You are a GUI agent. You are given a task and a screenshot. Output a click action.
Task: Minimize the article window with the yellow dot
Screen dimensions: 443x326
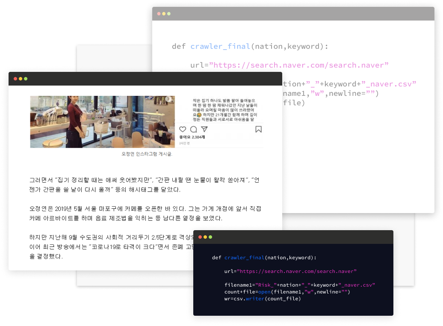coord(21,79)
